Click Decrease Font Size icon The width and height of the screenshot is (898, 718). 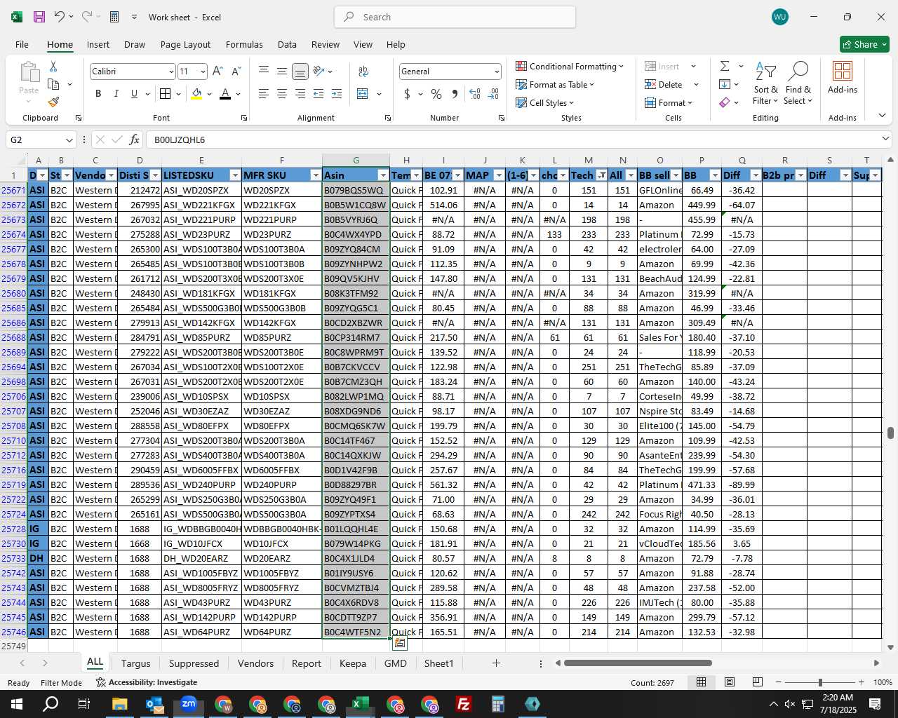pyautogui.click(x=236, y=71)
